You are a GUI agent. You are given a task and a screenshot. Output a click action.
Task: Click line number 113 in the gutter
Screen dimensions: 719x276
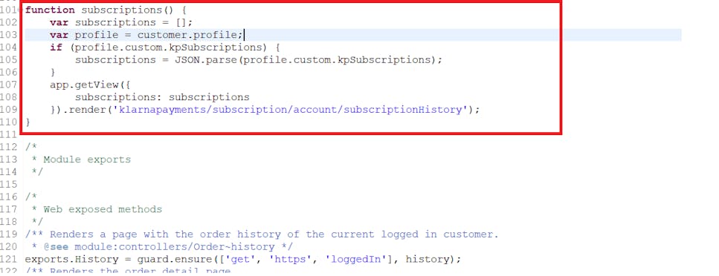pyautogui.click(x=9, y=160)
